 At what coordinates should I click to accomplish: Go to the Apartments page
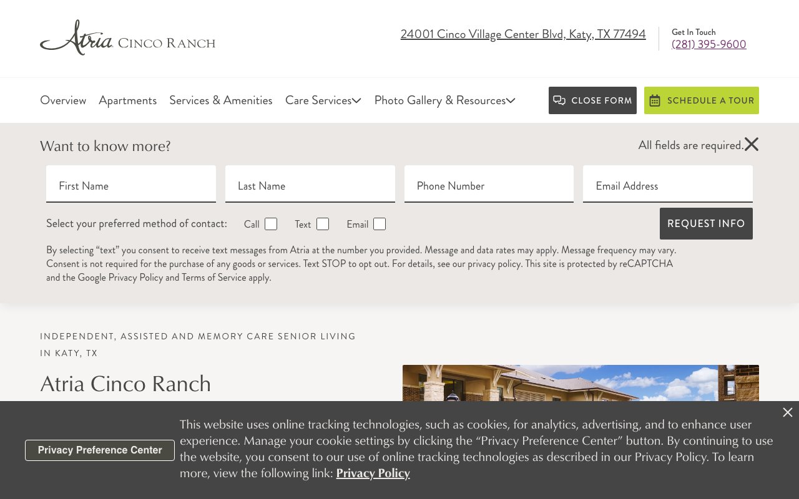[x=128, y=100]
